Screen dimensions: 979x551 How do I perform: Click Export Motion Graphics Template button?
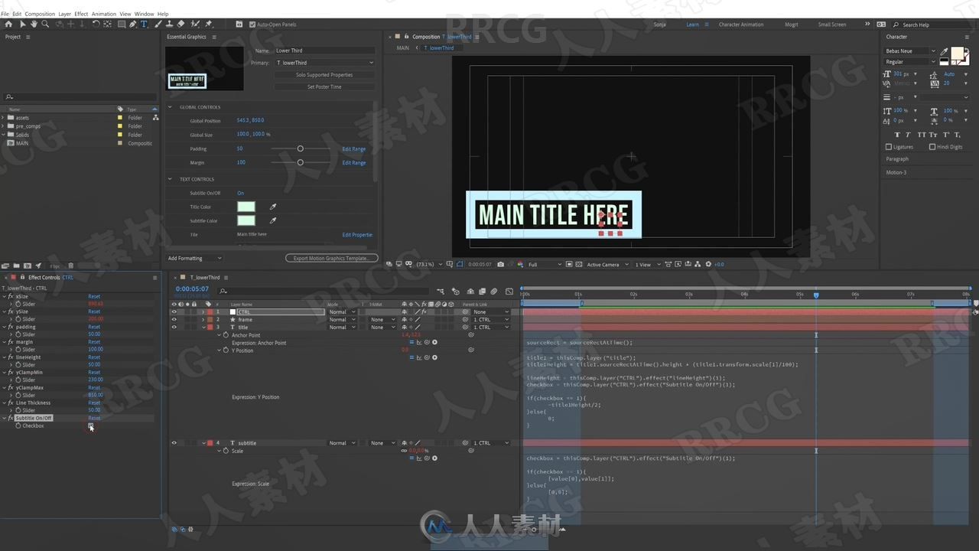pyautogui.click(x=330, y=258)
